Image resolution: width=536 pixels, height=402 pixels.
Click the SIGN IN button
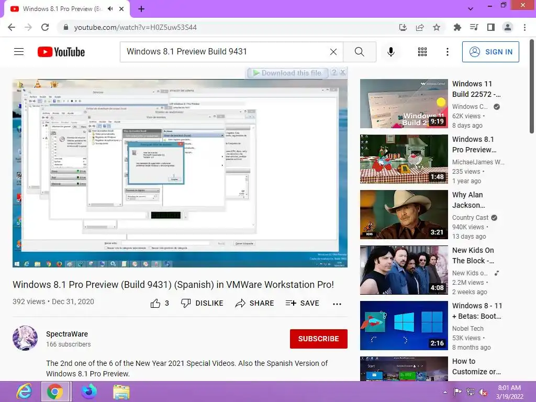(490, 52)
